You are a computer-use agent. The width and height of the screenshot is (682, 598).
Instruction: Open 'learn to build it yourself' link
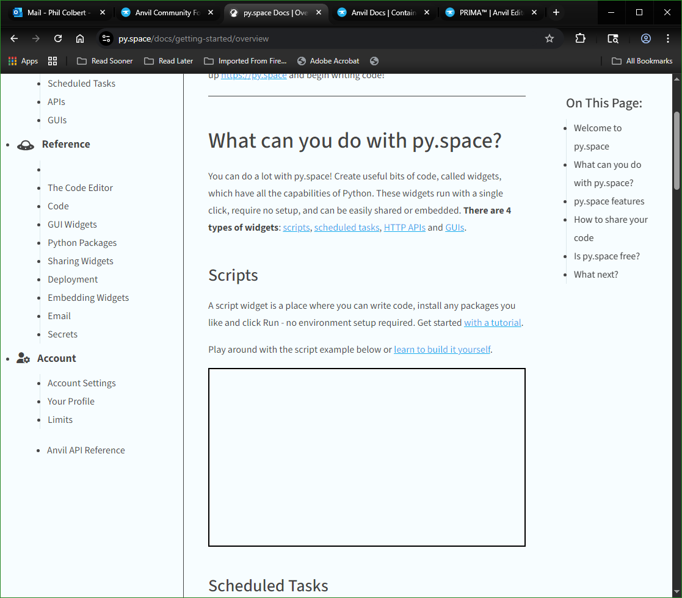[x=442, y=350]
